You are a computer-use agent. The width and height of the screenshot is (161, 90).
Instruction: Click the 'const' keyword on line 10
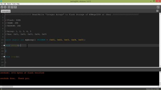pyautogui.click(x=8, y=40)
